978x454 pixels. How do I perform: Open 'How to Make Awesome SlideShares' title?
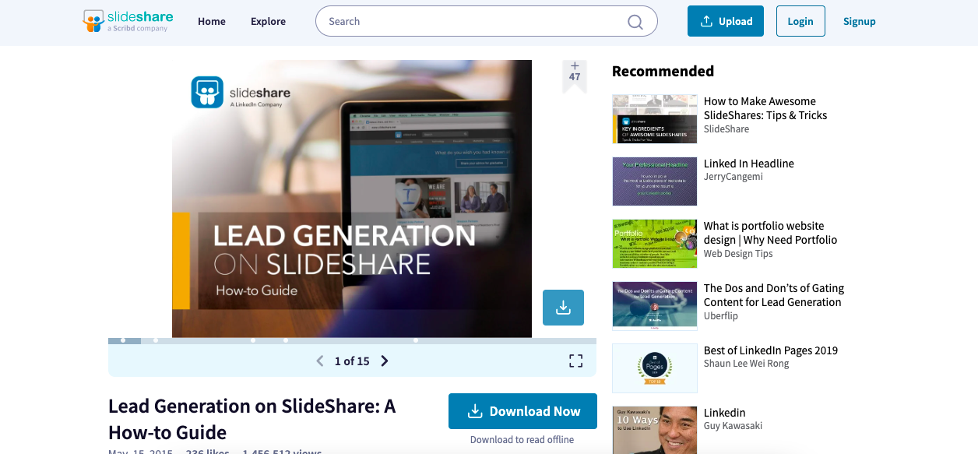(765, 108)
